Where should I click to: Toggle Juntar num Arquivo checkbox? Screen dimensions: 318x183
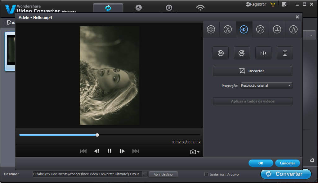206,174
